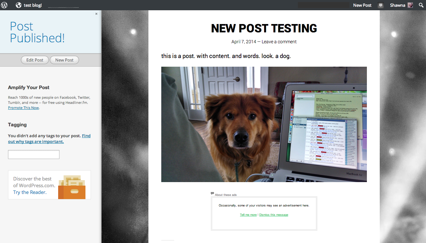Open Find out why tags are important
This screenshot has height=243, width=426.
(49, 138)
